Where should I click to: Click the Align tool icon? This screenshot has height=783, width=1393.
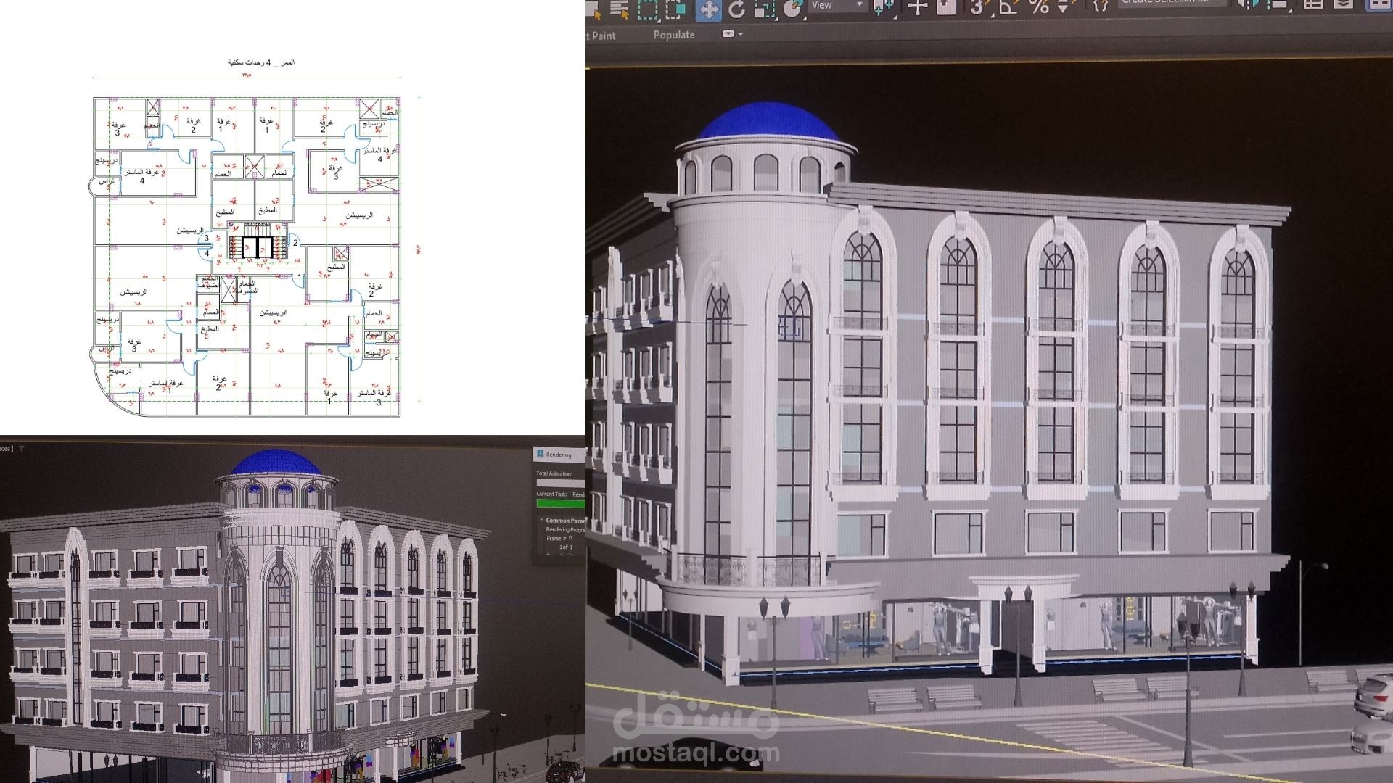[1278, 5]
